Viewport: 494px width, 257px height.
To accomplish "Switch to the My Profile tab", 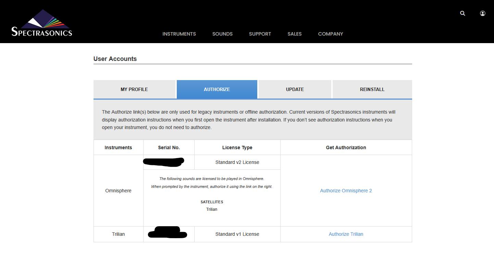I will [x=134, y=89].
